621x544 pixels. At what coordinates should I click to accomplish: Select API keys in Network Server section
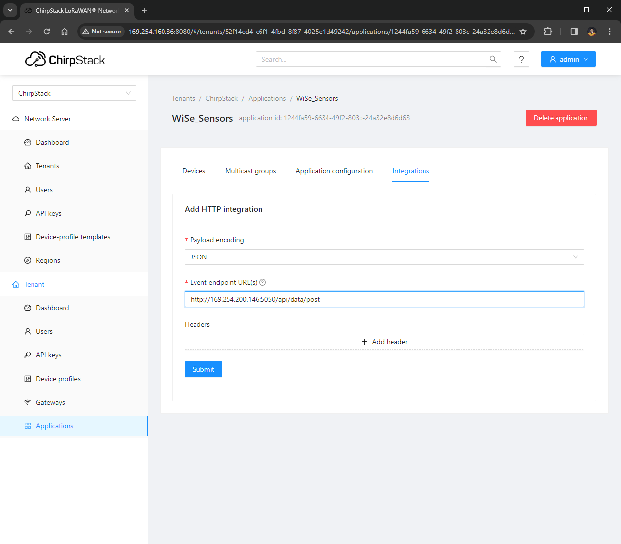tap(48, 213)
